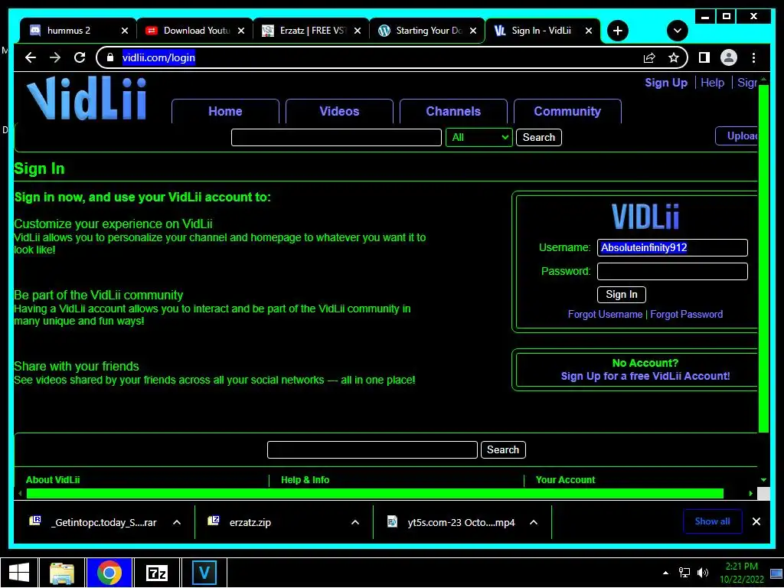Viewport: 784px width, 588px height.
Task: Show hidden system tray icons
Action: [665, 573]
